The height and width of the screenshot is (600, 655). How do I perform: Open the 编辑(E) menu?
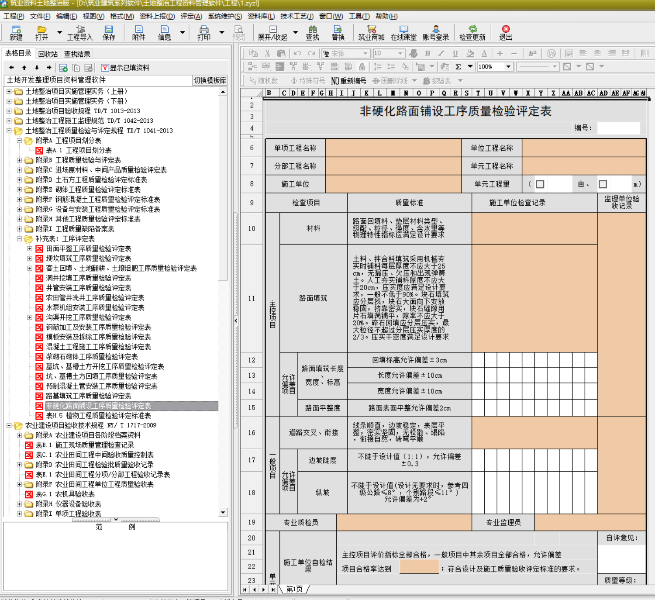click(66, 16)
